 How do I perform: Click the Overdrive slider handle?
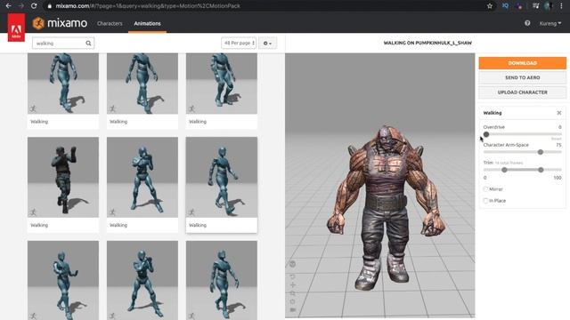point(486,134)
